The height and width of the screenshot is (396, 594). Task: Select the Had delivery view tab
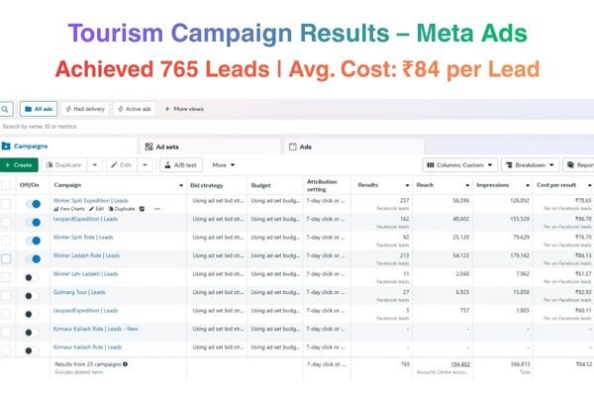coord(85,109)
